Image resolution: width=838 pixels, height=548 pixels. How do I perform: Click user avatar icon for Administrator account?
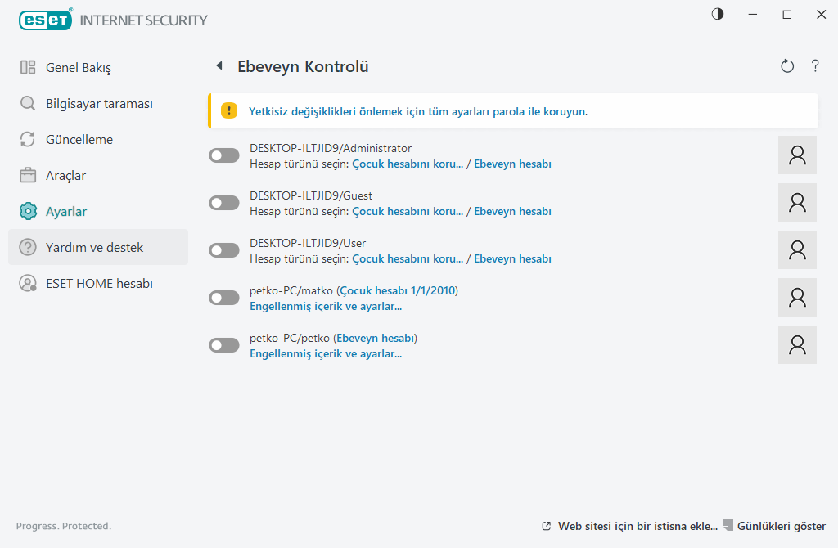797,155
